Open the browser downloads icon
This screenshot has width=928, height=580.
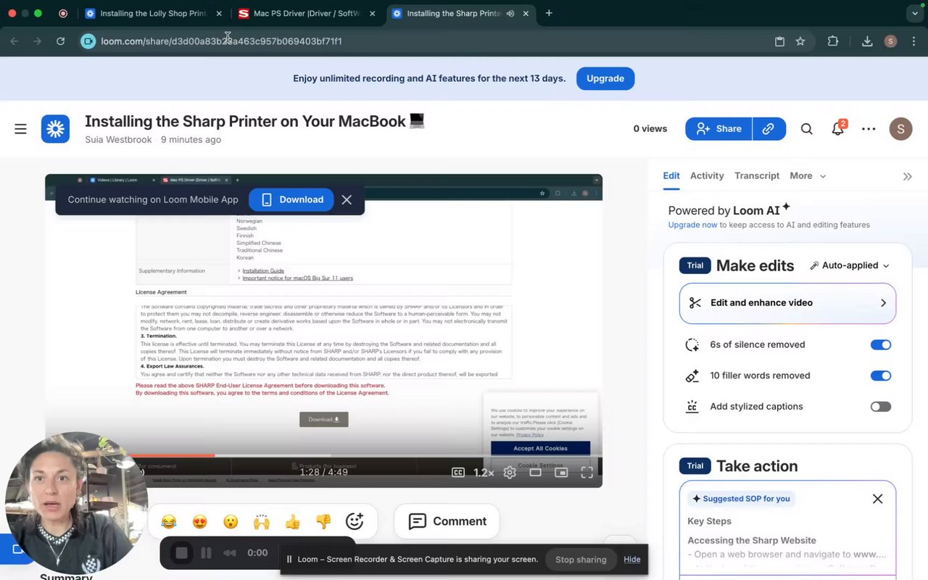[x=867, y=41]
